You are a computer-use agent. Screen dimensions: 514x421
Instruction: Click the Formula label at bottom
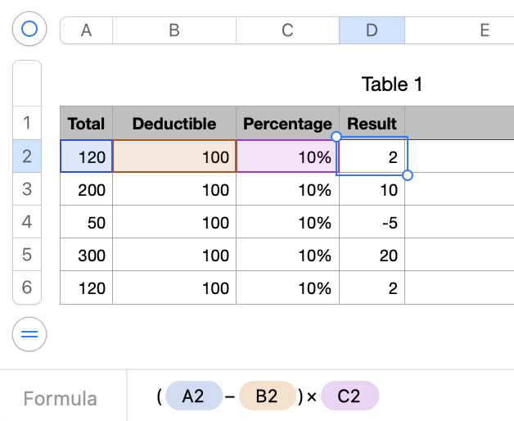point(60,399)
